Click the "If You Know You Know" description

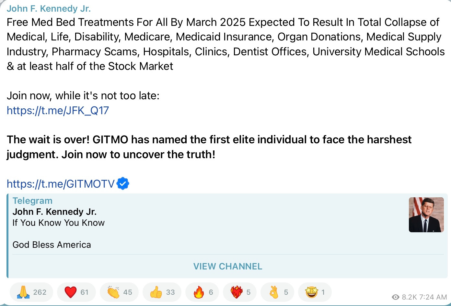59,223
